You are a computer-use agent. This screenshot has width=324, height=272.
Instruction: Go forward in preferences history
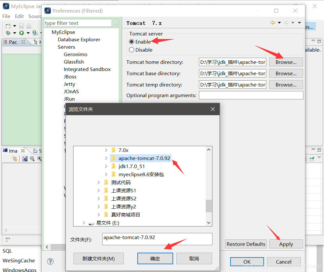[286, 23]
